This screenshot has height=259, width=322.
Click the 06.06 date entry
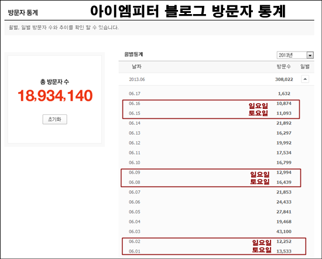point(135,202)
